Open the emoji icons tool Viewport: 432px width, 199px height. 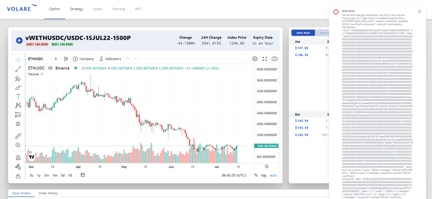18,124
